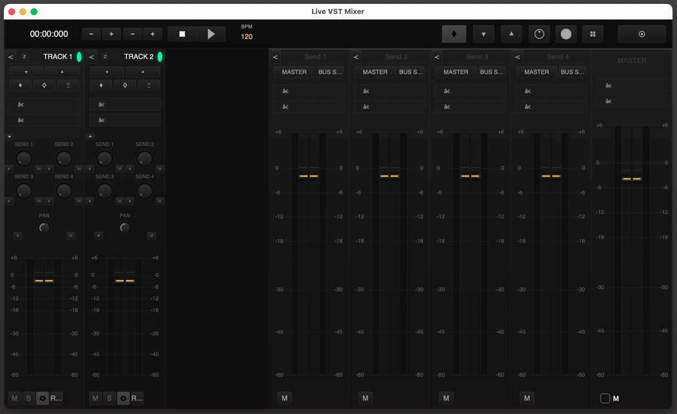Screen dimensions: 677x414
Task: Click Track 1's hollow diamond button
Action: [x=44, y=85]
